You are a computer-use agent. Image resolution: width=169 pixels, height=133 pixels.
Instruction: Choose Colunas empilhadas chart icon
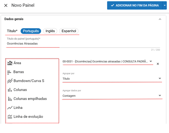tap(10, 99)
